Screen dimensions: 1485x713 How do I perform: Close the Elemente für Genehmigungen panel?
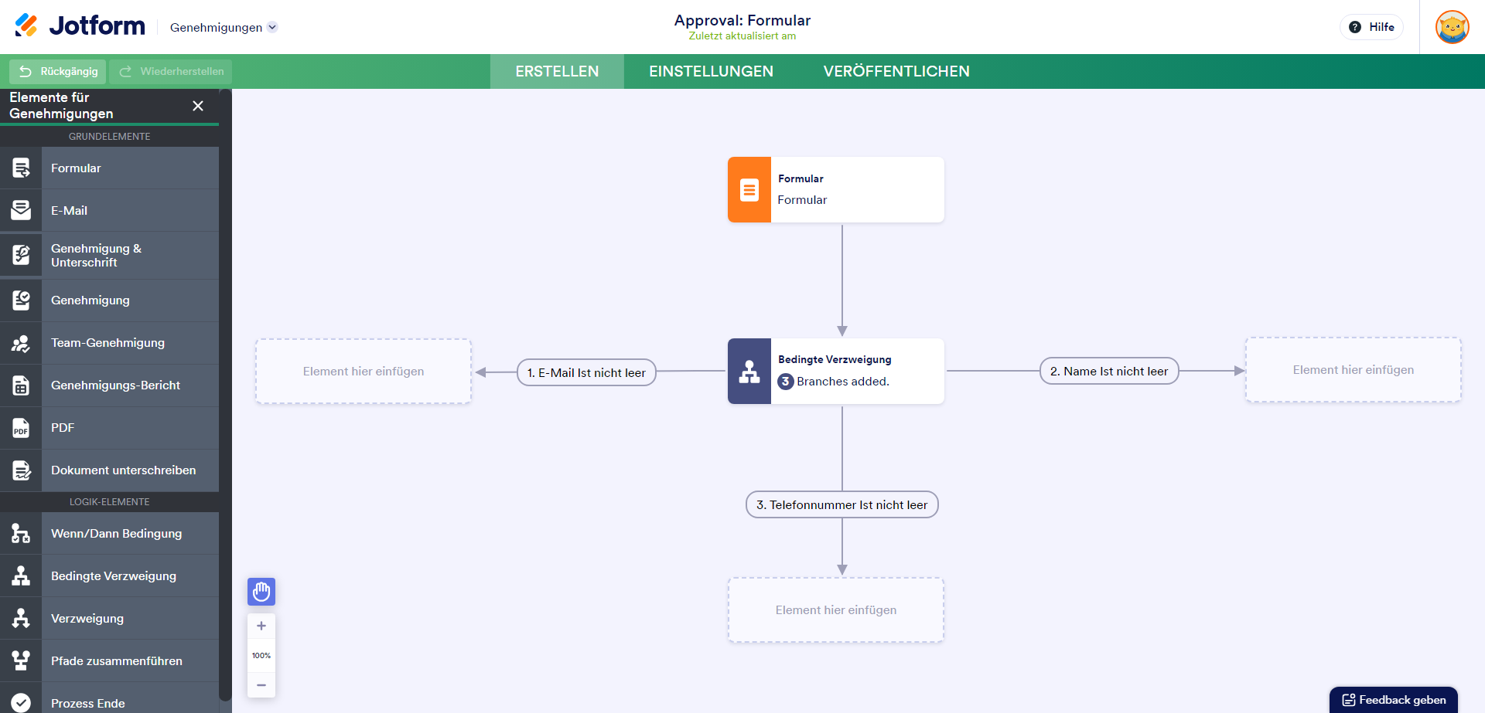click(198, 106)
